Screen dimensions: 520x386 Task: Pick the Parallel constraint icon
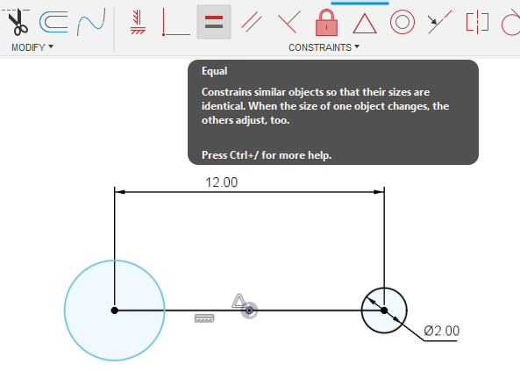(252, 22)
